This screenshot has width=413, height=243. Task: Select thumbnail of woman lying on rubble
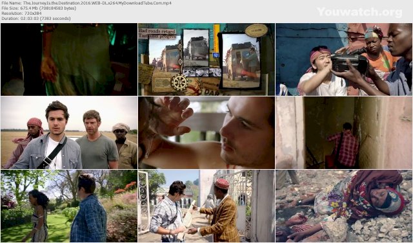(x=344, y=206)
